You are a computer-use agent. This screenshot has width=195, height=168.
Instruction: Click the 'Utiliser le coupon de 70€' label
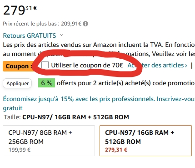[87, 66]
